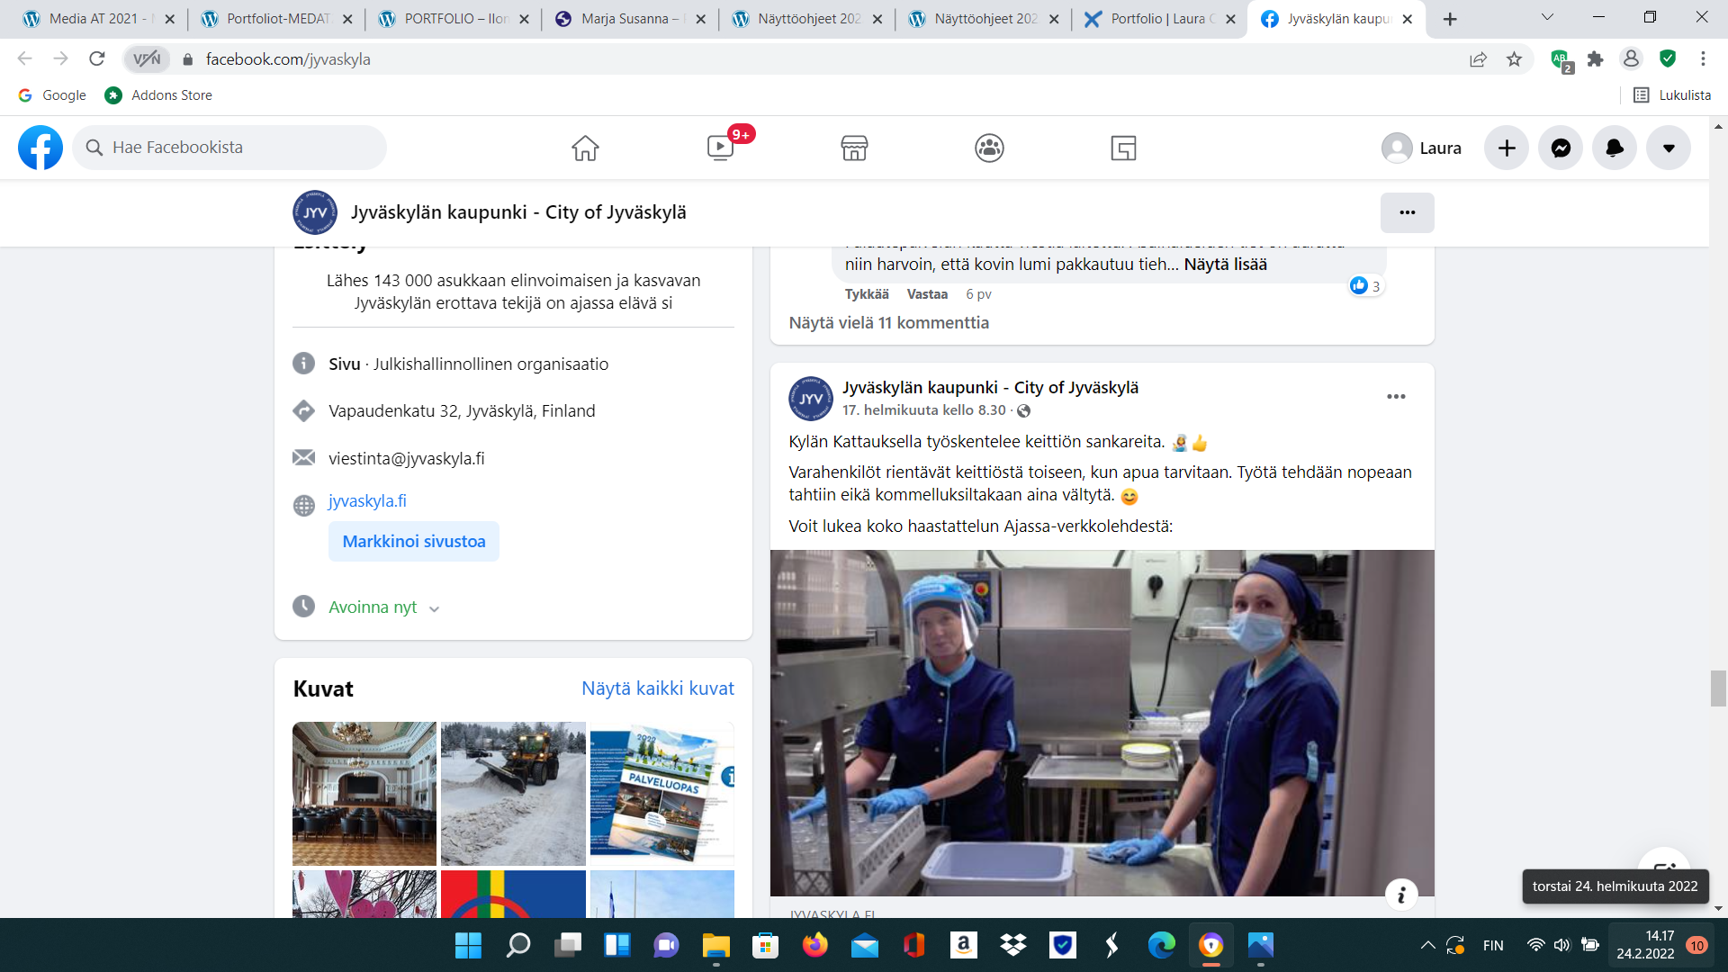This screenshot has height=972, width=1728.
Task: Open Facebook Marketplace icon
Action: (x=854, y=148)
